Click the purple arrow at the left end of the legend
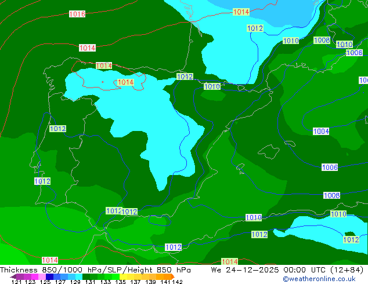Screen dimensions: 368x284 point(13,276)
